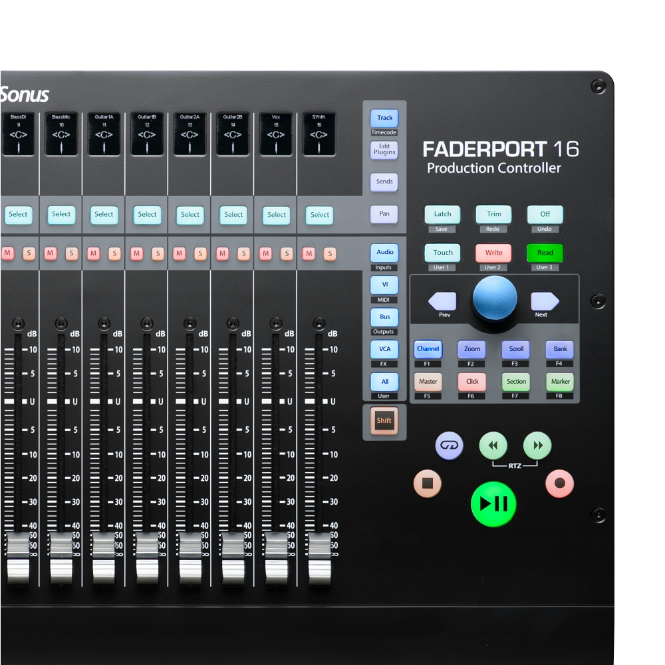This screenshot has height=665, width=665.
Task: Enable the Click metronome button
Action: coord(471,381)
